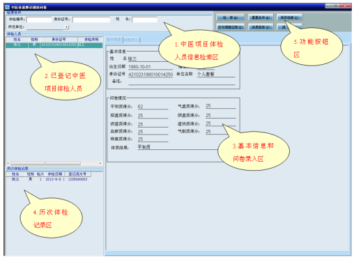Image resolution: width=354 pixels, height=260 pixels.
Task: Switch to the 问卷录入 tab
Action: (x=131, y=40)
